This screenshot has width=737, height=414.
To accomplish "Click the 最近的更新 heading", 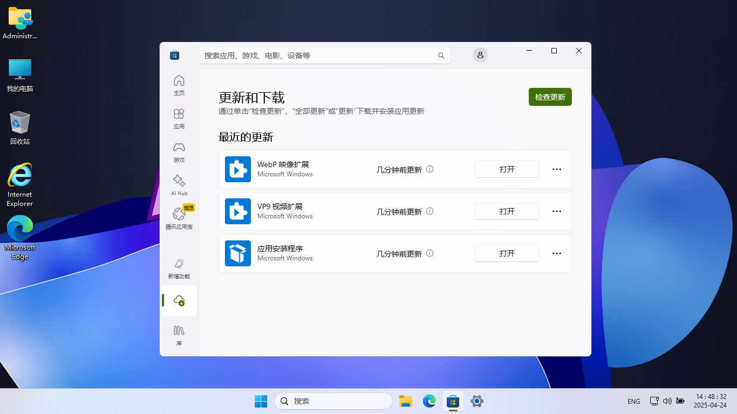I will click(x=246, y=137).
